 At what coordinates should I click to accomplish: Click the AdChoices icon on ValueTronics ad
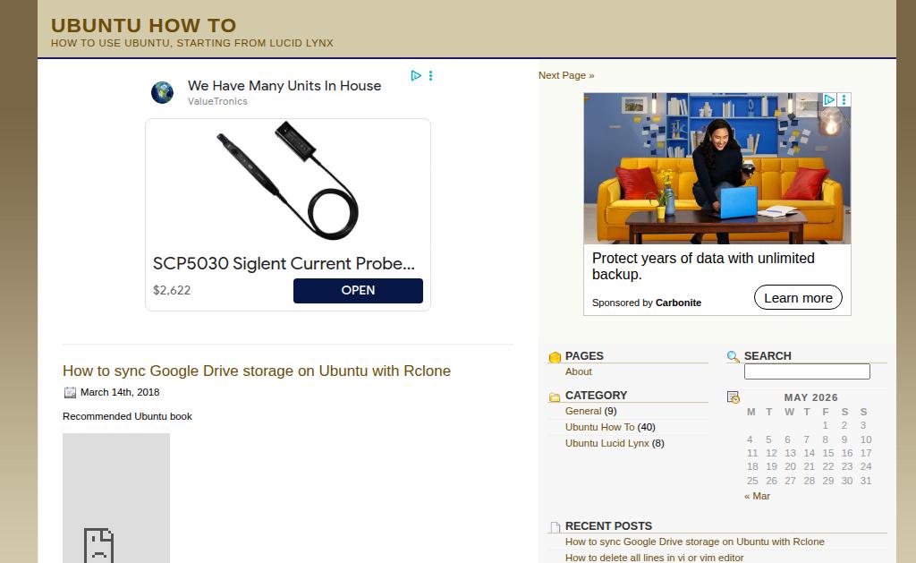416,75
